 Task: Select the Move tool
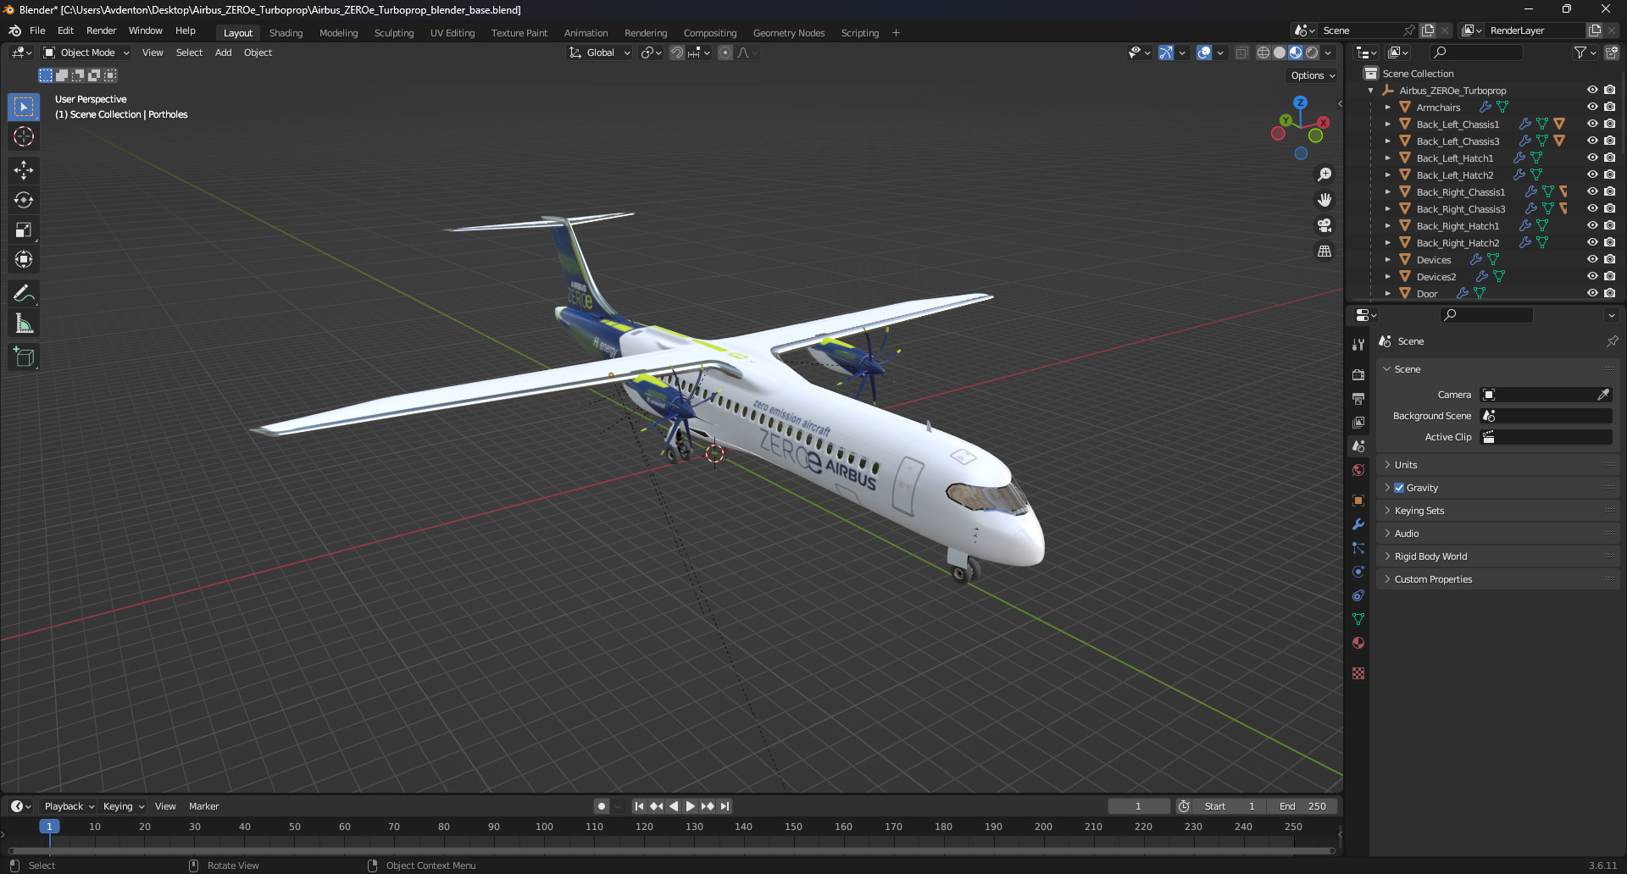(24, 170)
